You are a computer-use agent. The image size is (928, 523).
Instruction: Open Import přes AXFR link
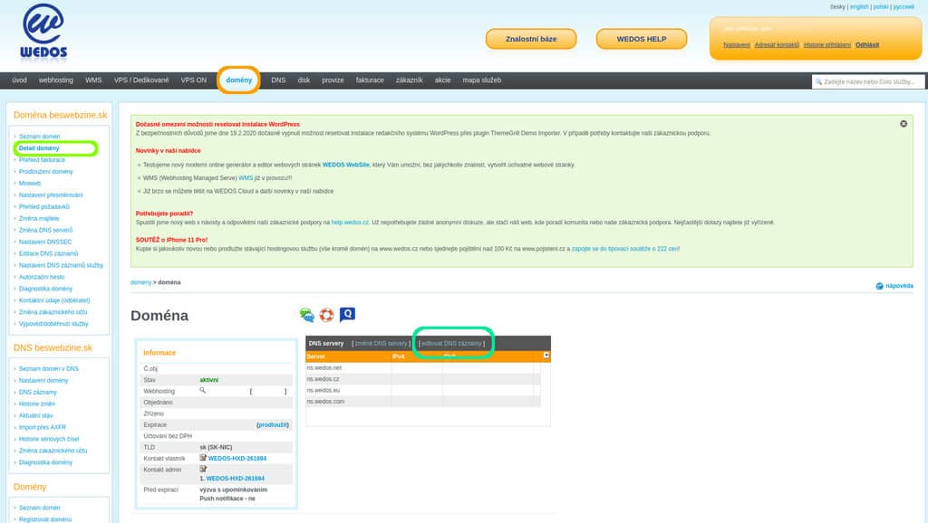tap(42, 427)
